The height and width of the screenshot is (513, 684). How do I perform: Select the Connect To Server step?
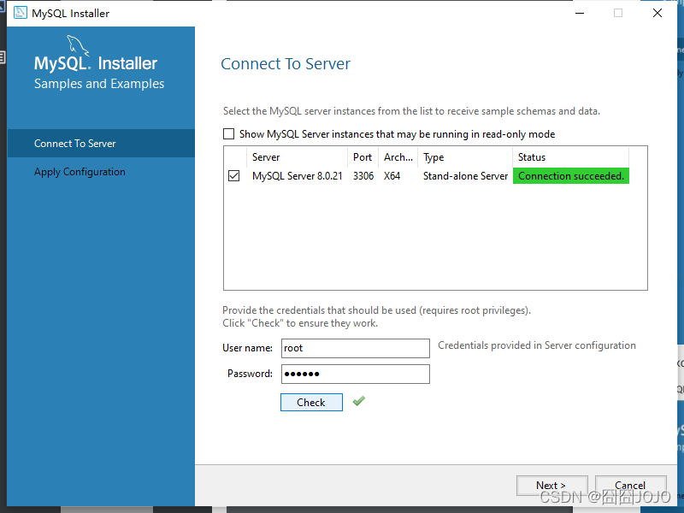pos(101,143)
